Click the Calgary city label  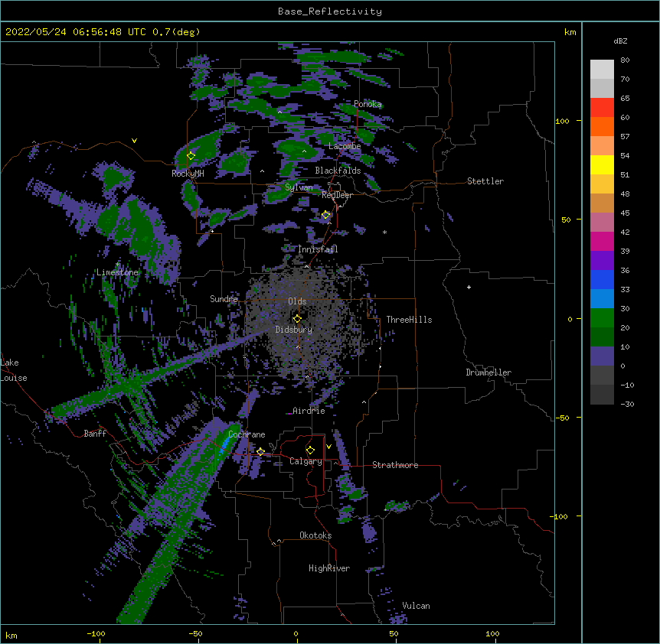pos(305,461)
